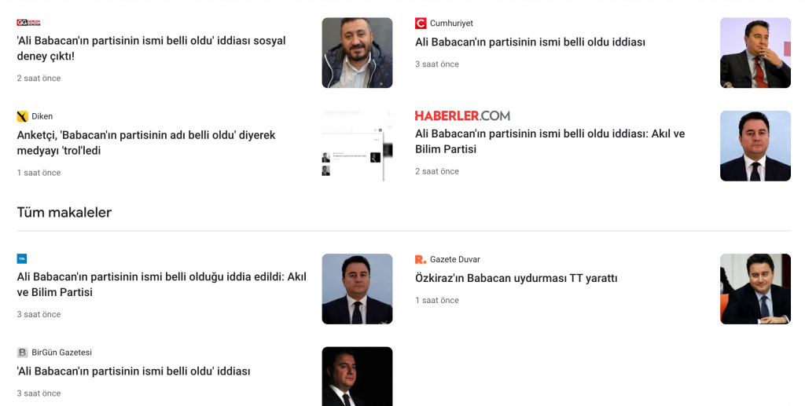Click the Gazete Duvar article photo thumbnail
The image size is (805, 406).
tap(755, 289)
